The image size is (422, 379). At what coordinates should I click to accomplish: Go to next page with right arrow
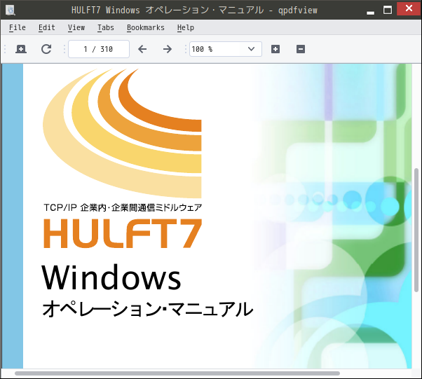(167, 49)
